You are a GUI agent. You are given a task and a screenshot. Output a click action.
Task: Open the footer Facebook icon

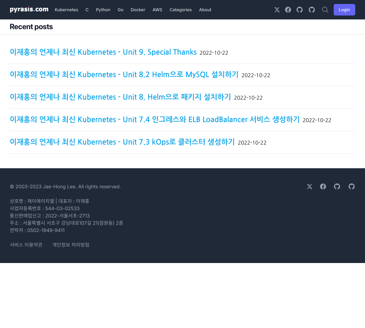323,186
